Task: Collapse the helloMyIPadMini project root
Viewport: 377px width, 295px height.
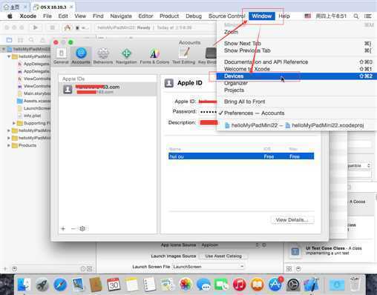Action: [4, 49]
